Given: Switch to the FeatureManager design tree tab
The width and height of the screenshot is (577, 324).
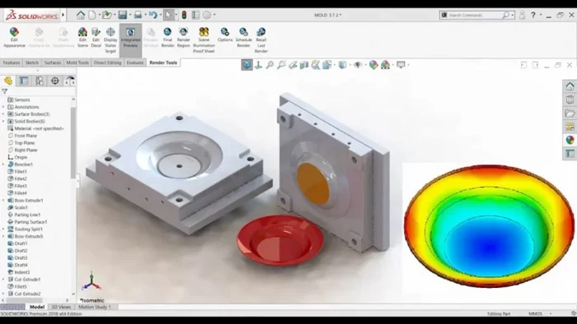Looking at the screenshot, I should tap(8, 81).
